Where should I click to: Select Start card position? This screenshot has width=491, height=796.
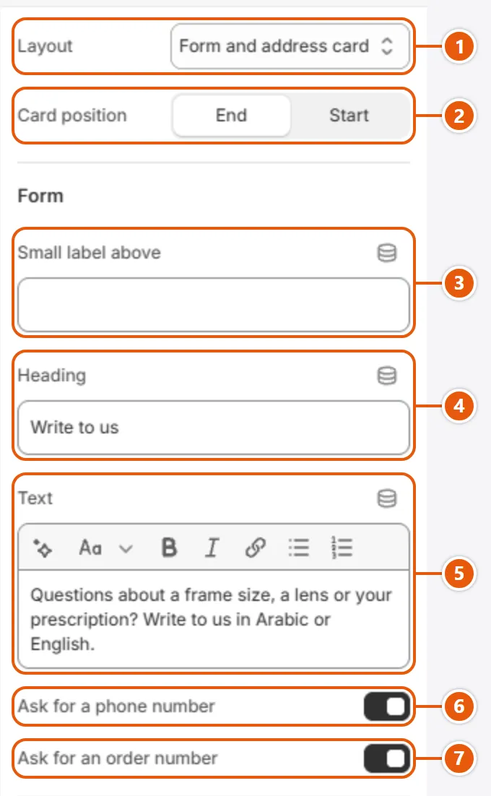click(x=349, y=116)
